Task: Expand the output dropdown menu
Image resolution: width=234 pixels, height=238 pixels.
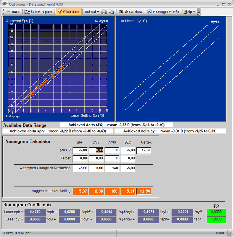Action: [92, 12]
